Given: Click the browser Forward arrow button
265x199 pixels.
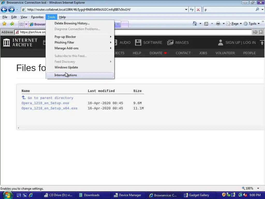Looking at the screenshot, I should 11,10.
